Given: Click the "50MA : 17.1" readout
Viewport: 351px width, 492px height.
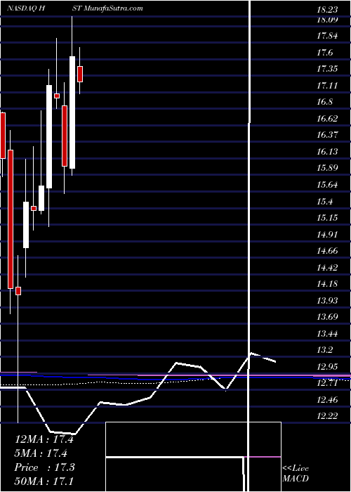Looking at the screenshot, I should 44,481.
